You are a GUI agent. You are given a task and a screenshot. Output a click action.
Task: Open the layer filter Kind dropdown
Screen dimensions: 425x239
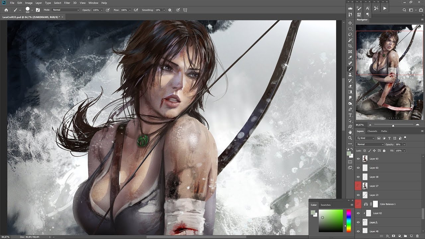[366, 138]
